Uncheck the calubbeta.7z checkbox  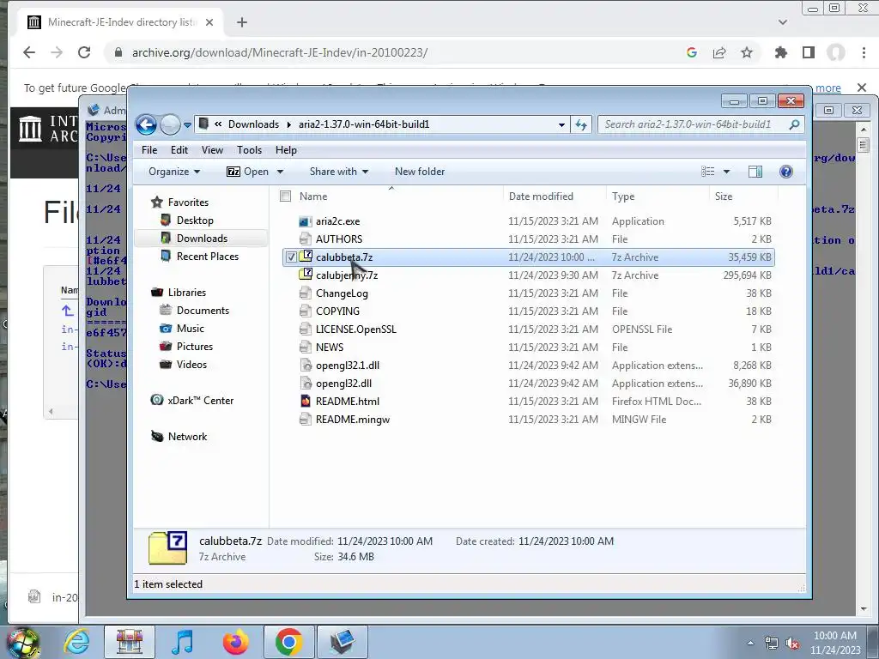[292, 257]
